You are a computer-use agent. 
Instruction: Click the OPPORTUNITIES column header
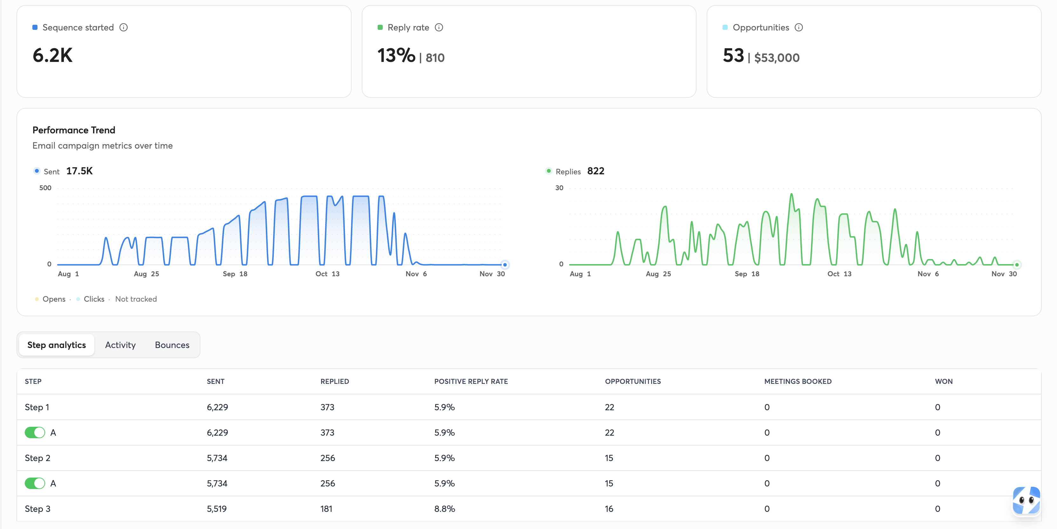(633, 381)
